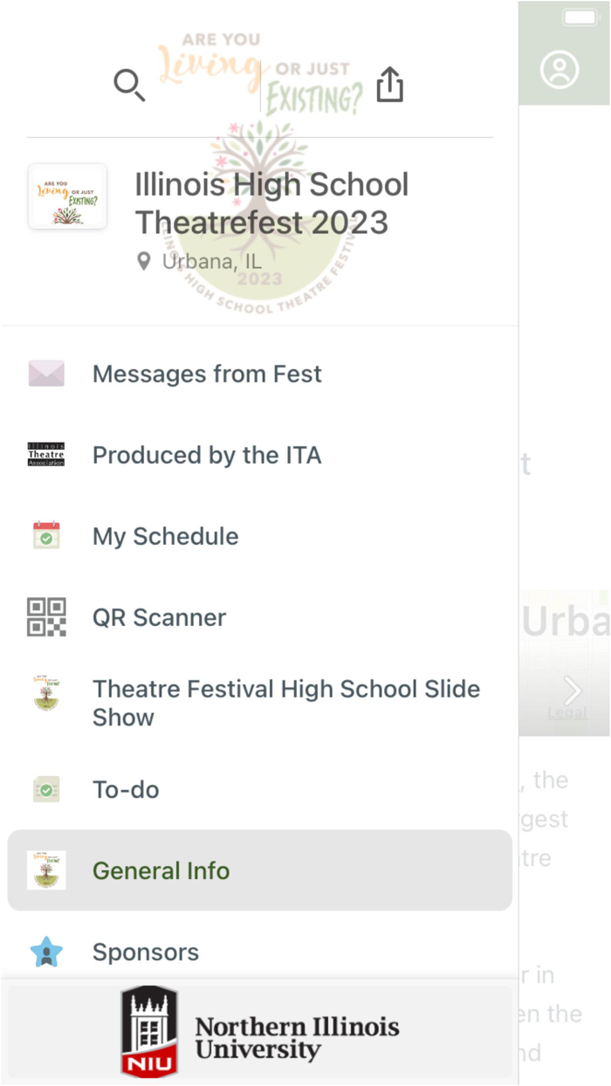Screen dimensions: 611x1086
Task: Tap the To-do checklist icon
Action: click(x=45, y=789)
